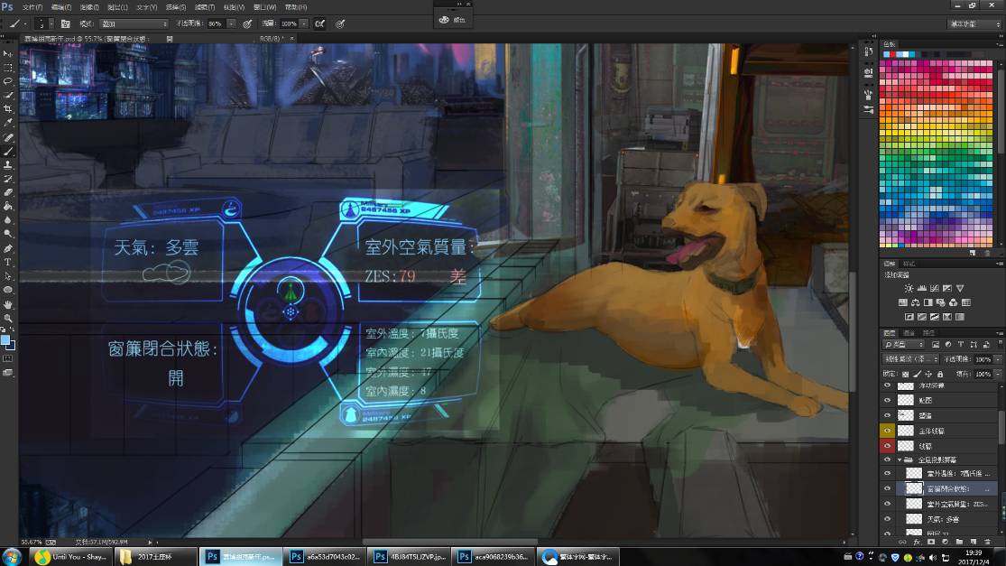This screenshot has height=566, width=1006.
Task: Open the layer blending mode dropdown
Action: [911, 358]
